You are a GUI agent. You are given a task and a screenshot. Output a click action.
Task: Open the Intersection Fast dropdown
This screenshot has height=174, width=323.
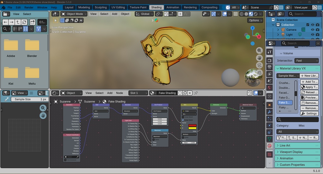tap(307, 61)
